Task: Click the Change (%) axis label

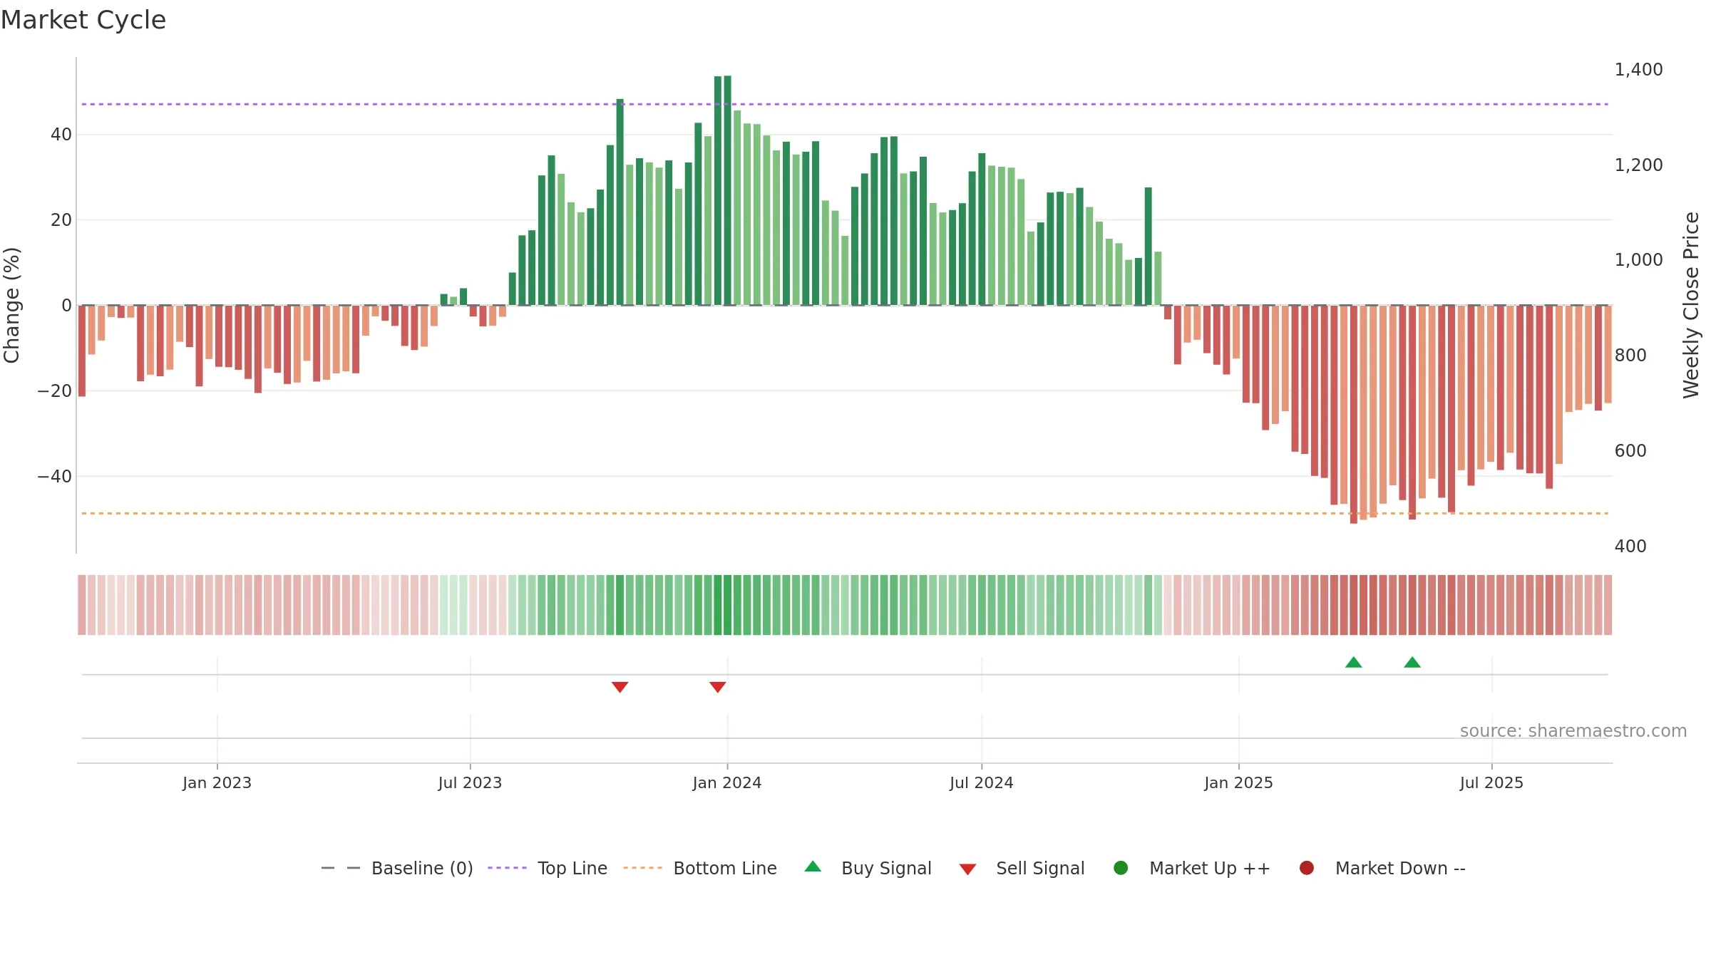Action: pos(11,305)
